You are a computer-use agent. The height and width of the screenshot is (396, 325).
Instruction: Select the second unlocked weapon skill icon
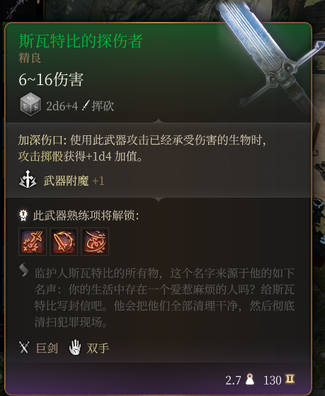pos(64,242)
